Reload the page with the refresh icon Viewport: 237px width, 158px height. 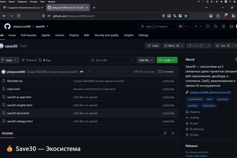18,16
